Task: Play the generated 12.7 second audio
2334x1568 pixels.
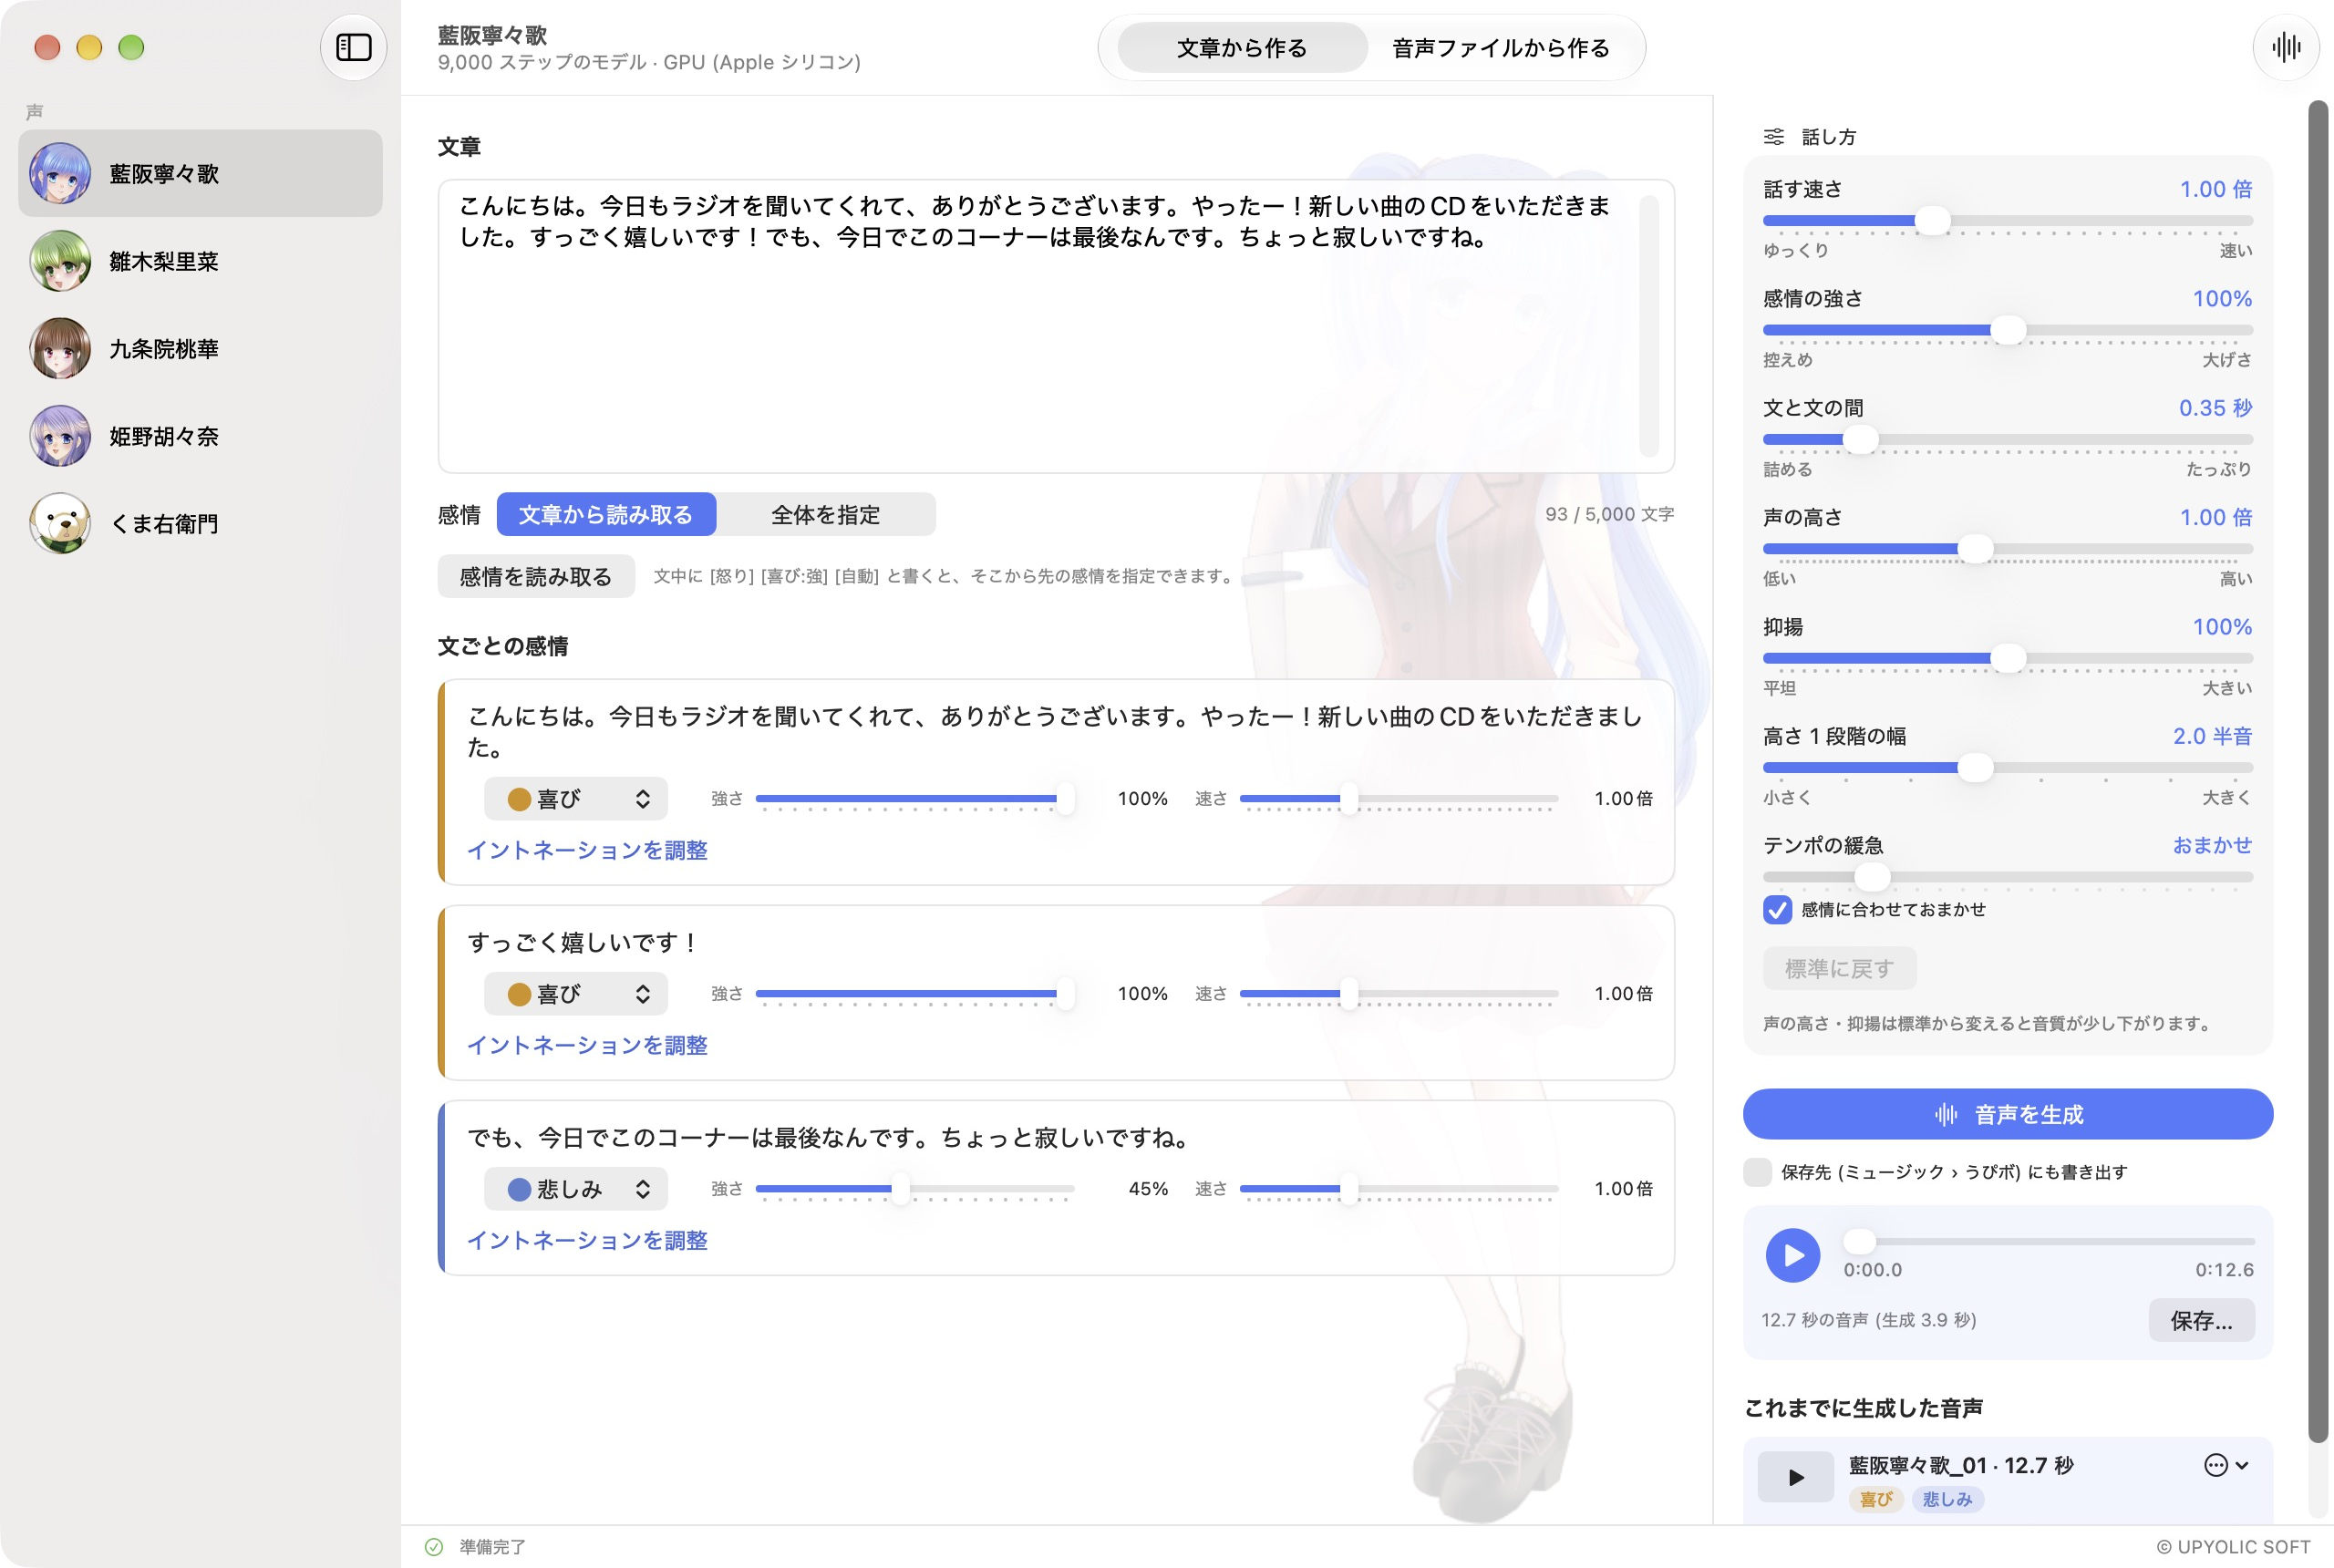Action: (x=1792, y=1254)
